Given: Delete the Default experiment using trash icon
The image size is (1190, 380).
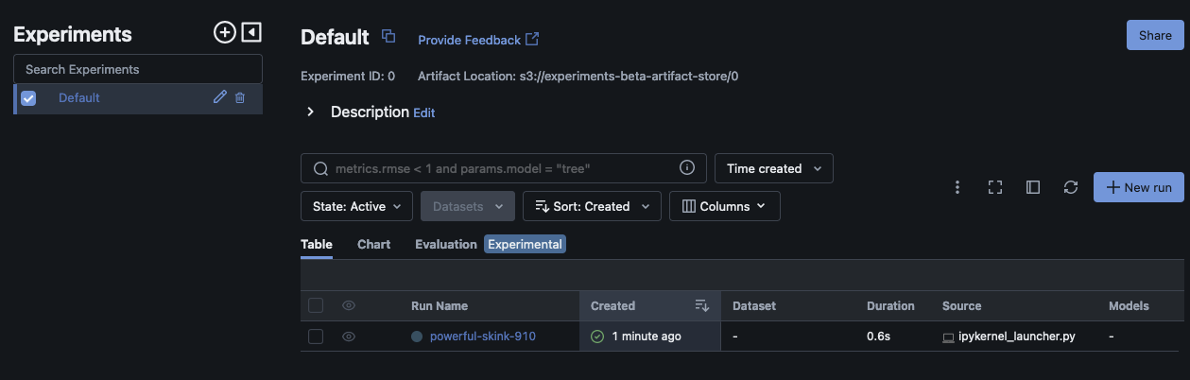Looking at the screenshot, I should coord(240,97).
